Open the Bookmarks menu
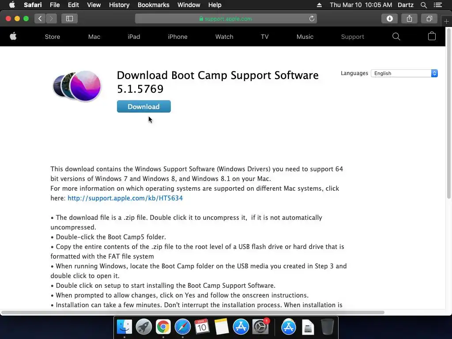 pyautogui.click(x=153, y=5)
